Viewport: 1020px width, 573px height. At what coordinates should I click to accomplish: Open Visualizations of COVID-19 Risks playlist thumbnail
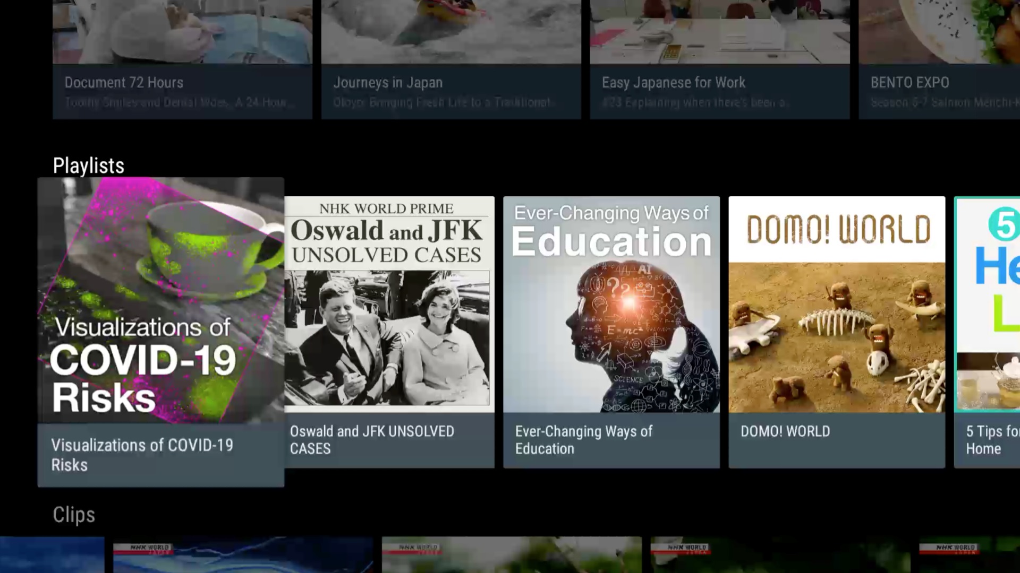[x=160, y=300]
